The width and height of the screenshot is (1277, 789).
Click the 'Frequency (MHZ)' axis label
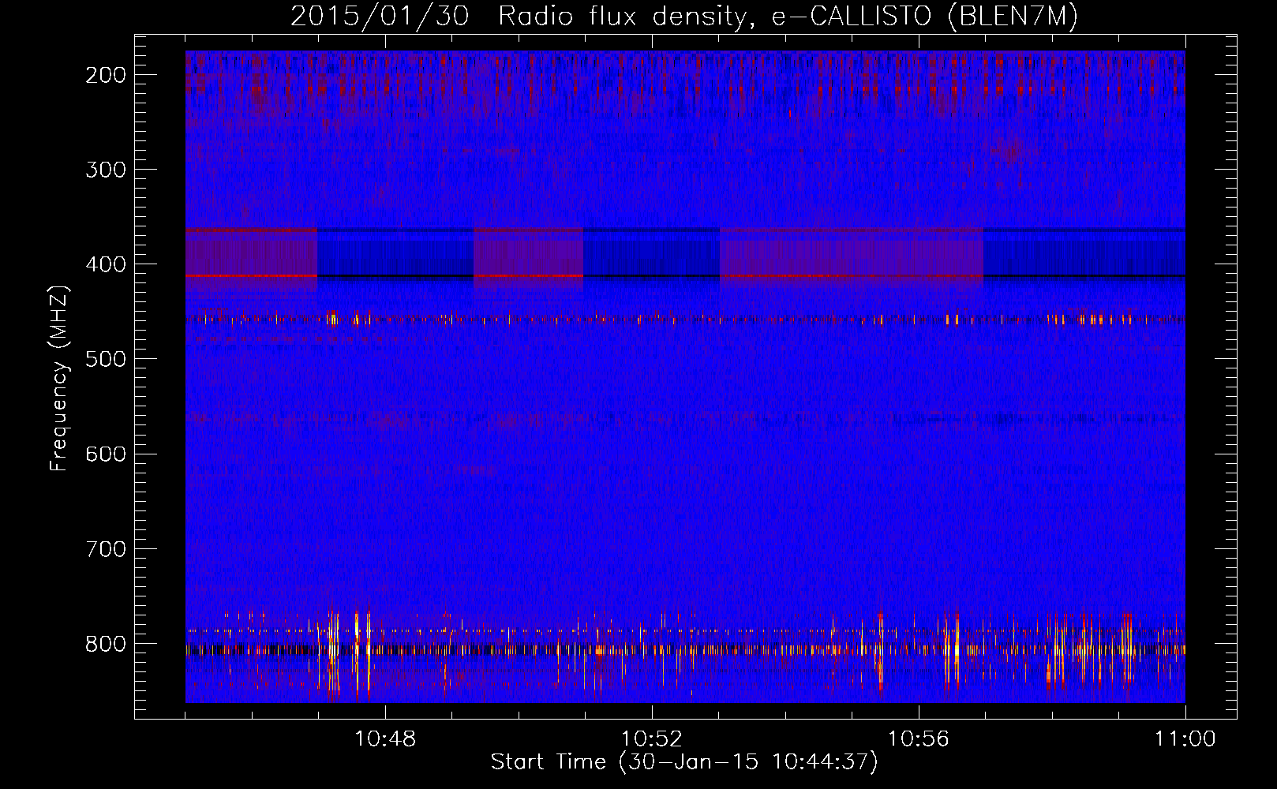59,379
